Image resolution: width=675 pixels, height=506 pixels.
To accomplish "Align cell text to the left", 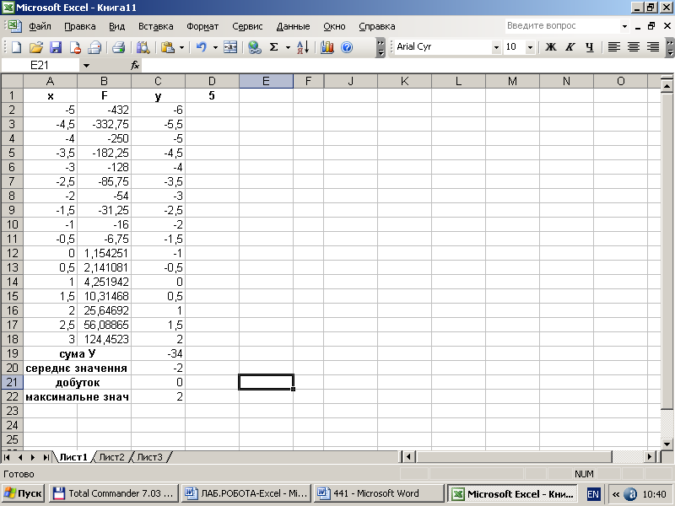I will (x=614, y=47).
